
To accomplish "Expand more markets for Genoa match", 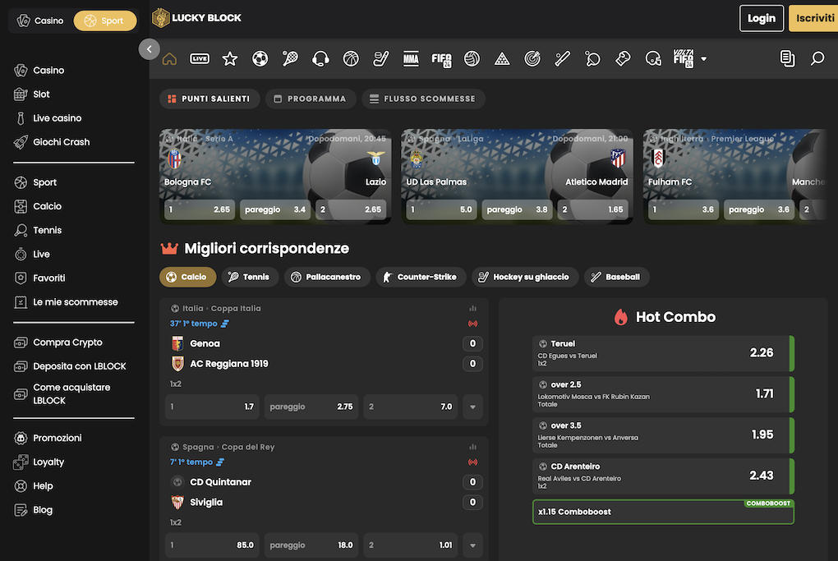I will 472,407.
